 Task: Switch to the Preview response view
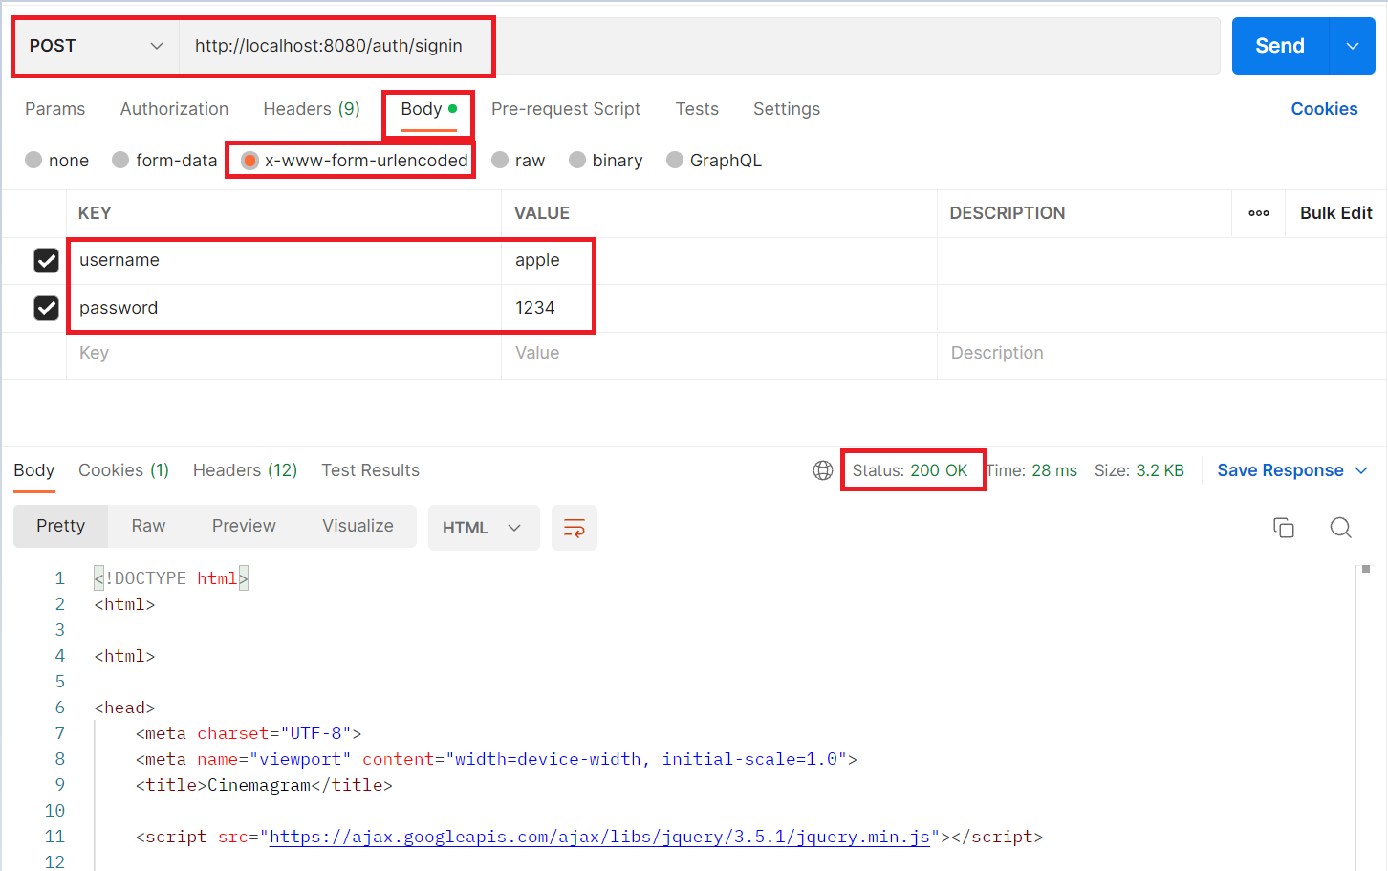point(244,526)
